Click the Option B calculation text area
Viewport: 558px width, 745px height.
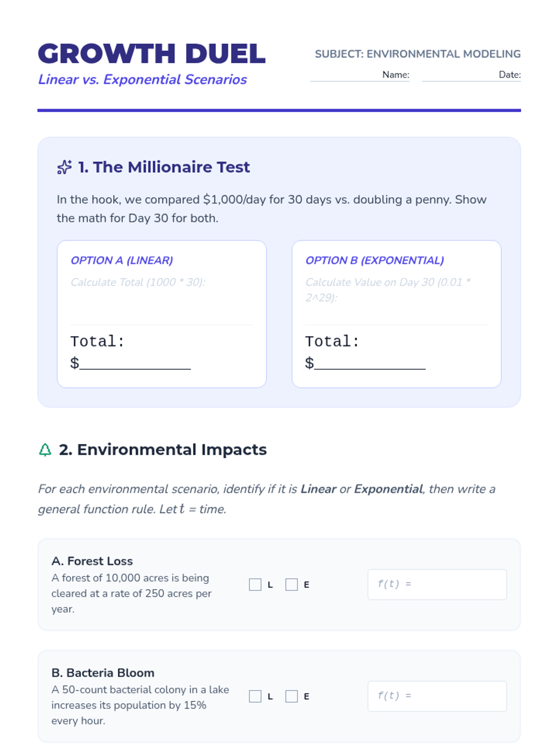[397, 298]
